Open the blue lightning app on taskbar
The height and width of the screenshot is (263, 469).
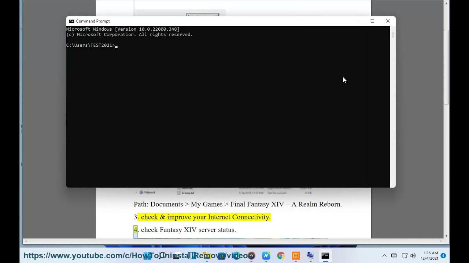pyautogui.click(x=266, y=256)
